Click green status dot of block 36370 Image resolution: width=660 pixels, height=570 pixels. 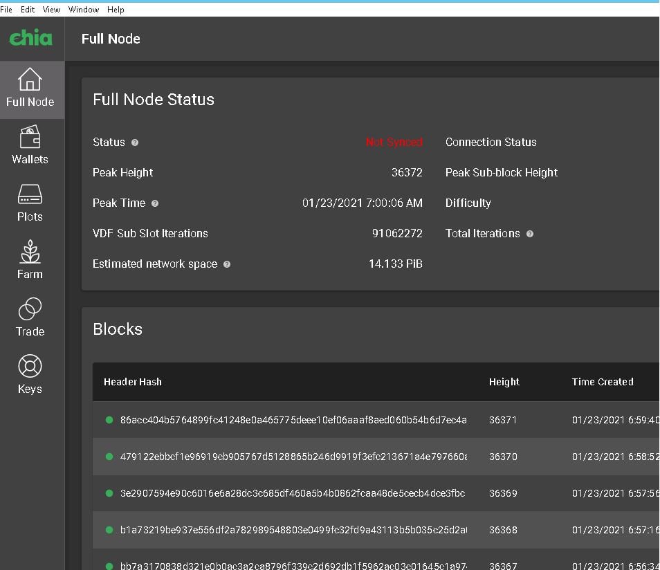point(109,457)
